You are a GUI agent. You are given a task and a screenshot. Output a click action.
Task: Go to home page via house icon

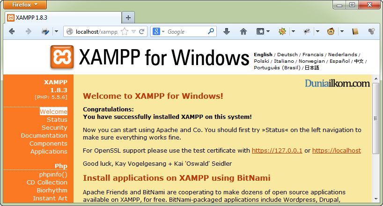click(x=243, y=31)
